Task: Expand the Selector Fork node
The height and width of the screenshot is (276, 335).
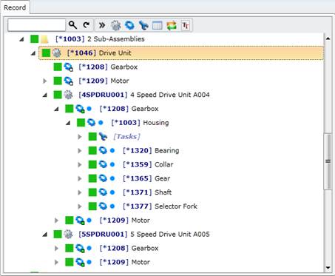Action: coord(79,206)
